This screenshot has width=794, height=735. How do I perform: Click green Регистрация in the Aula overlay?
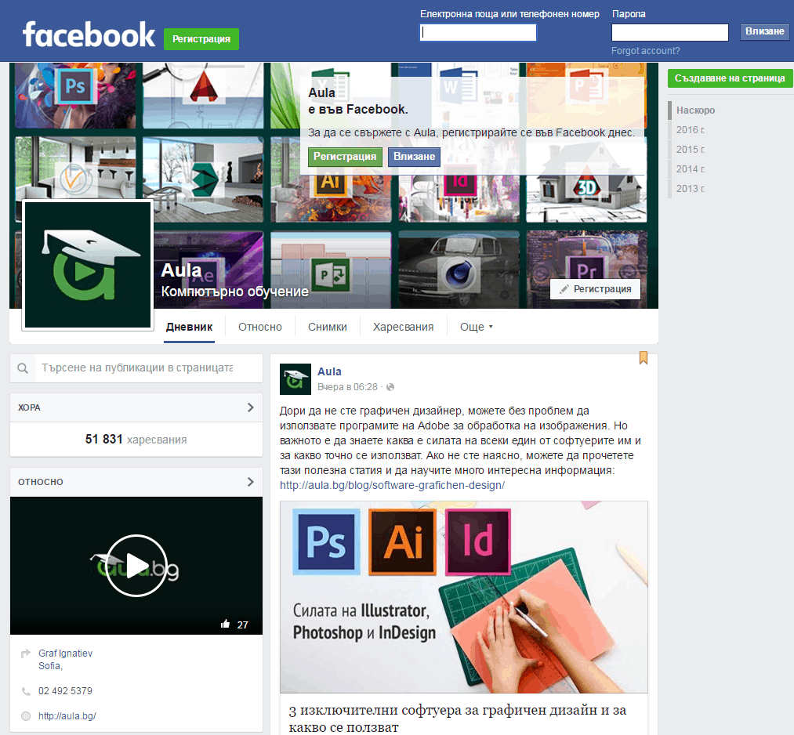[x=345, y=157]
